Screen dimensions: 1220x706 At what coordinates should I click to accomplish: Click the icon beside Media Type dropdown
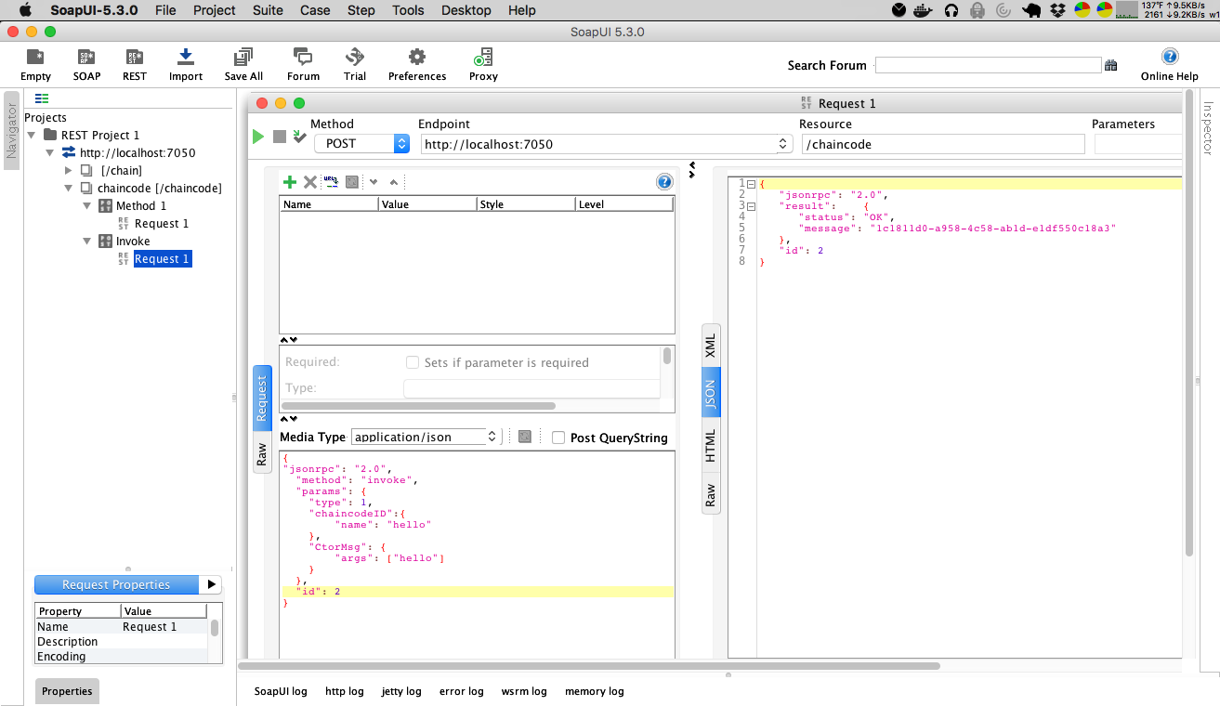point(525,437)
